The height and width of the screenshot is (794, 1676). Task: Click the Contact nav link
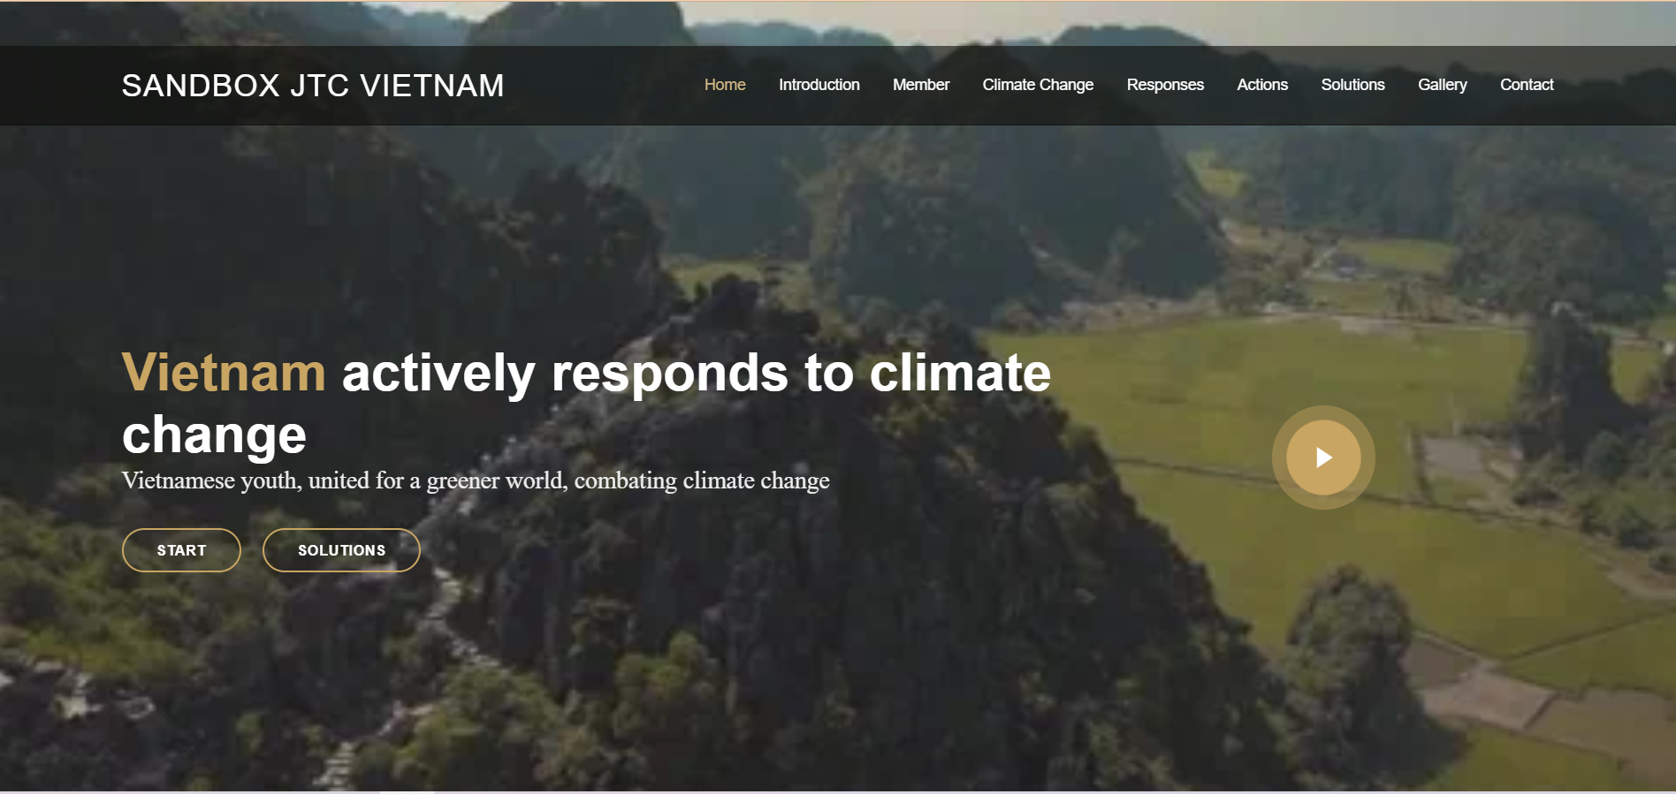click(1527, 85)
